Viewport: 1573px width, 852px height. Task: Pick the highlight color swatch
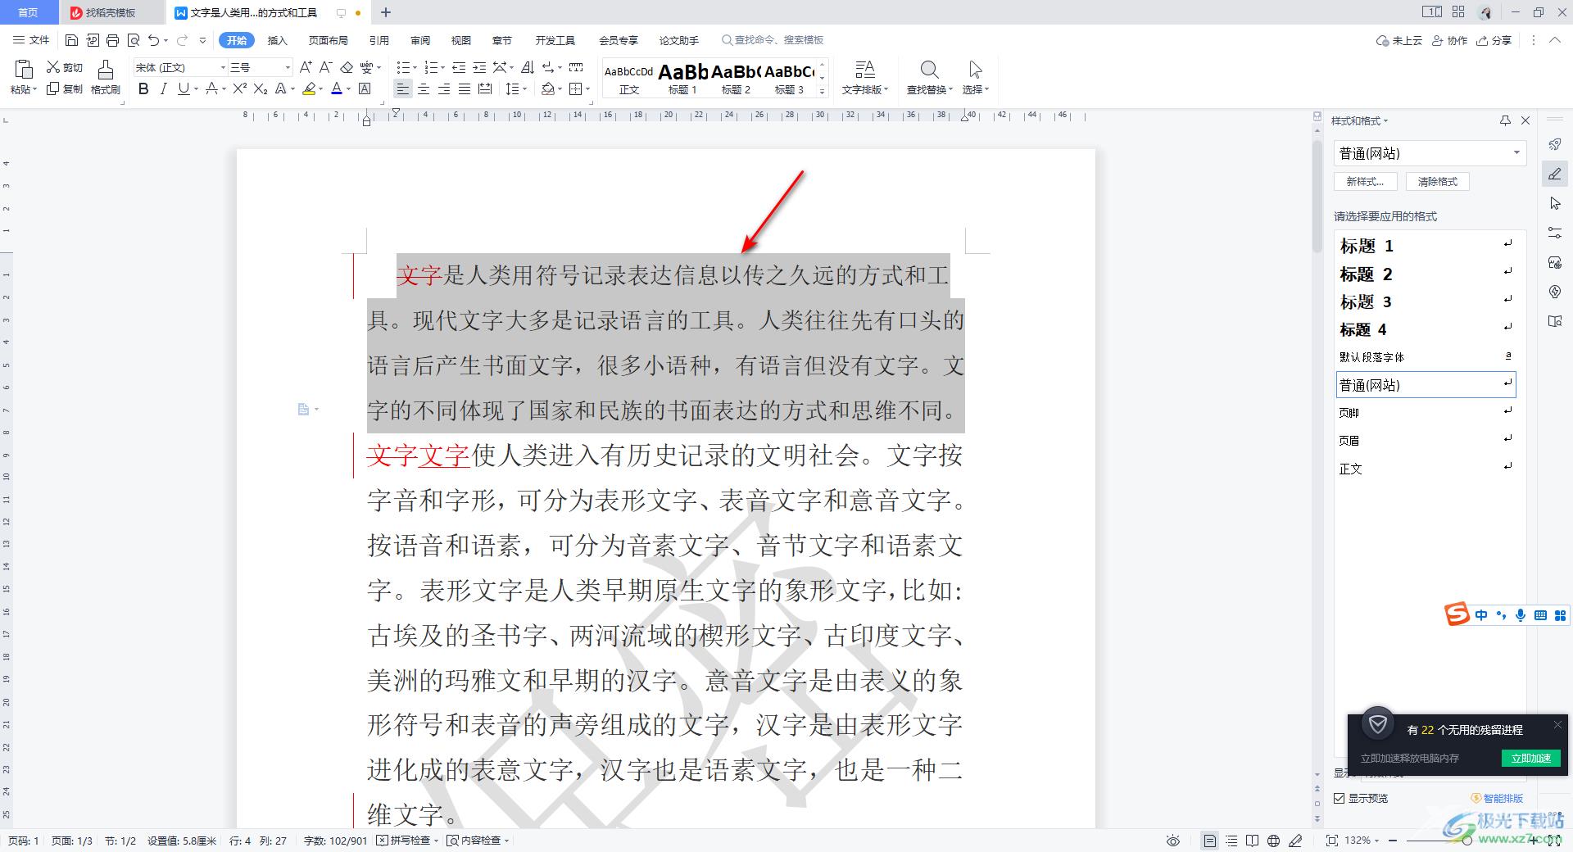pyautogui.click(x=309, y=88)
